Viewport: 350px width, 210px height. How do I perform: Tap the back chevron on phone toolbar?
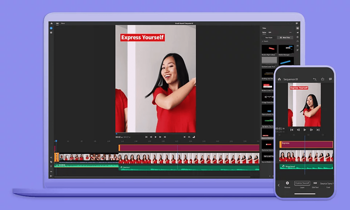(279, 185)
